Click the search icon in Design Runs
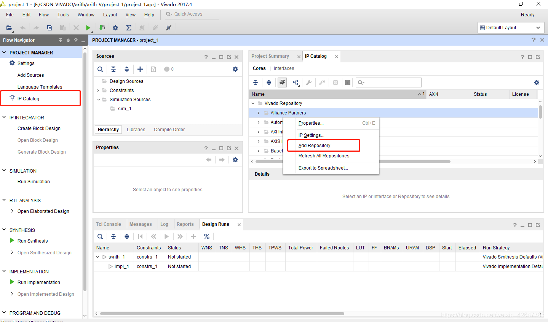The width and height of the screenshot is (548, 322). [100, 236]
